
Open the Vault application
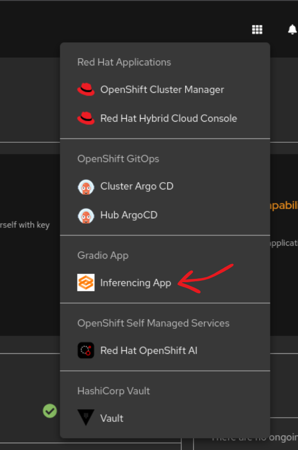[x=112, y=418]
